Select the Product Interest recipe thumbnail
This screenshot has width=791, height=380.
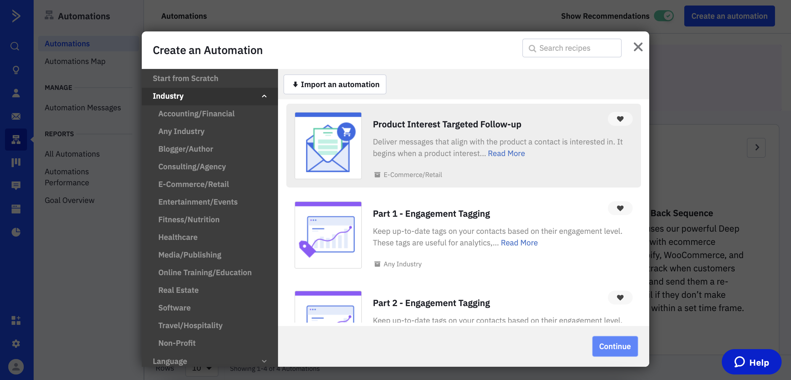(328, 146)
